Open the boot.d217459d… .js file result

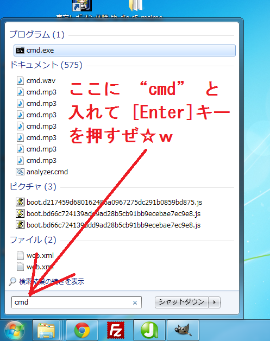tap(109, 202)
